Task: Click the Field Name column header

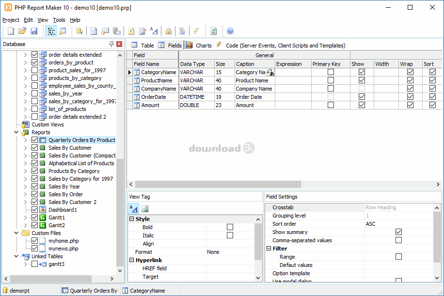Action: coord(156,64)
